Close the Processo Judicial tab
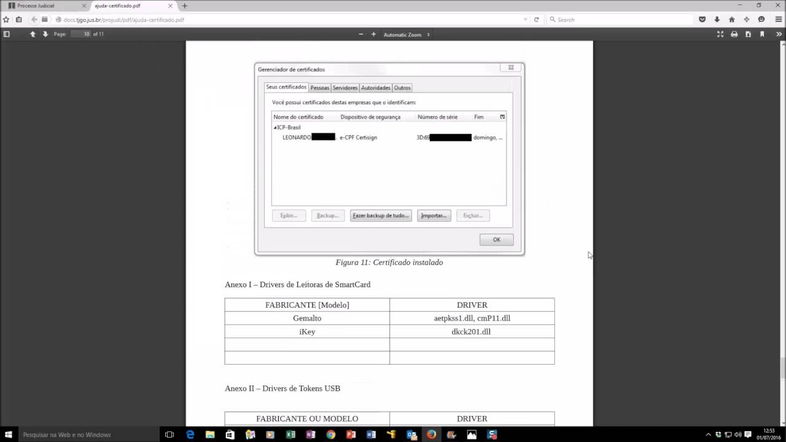786x442 pixels. [84, 6]
